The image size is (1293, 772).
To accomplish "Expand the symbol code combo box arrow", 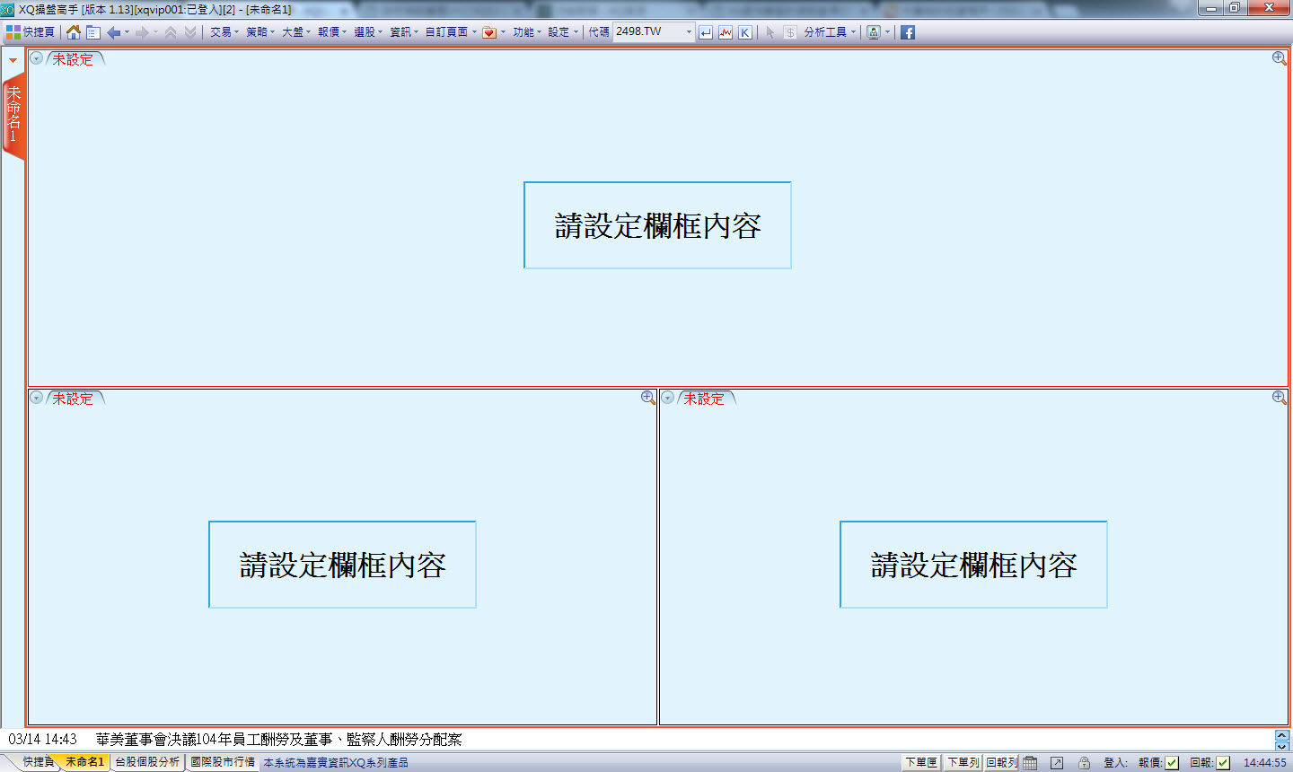I will pyautogui.click(x=689, y=32).
